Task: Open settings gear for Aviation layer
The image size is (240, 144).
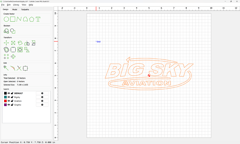Action: pyautogui.click(x=42, y=101)
